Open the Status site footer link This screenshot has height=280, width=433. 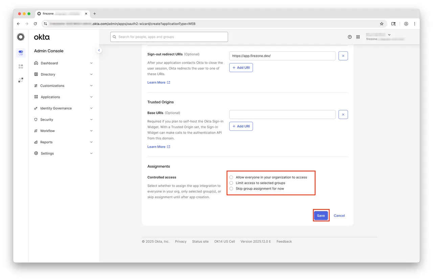(x=200, y=241)
